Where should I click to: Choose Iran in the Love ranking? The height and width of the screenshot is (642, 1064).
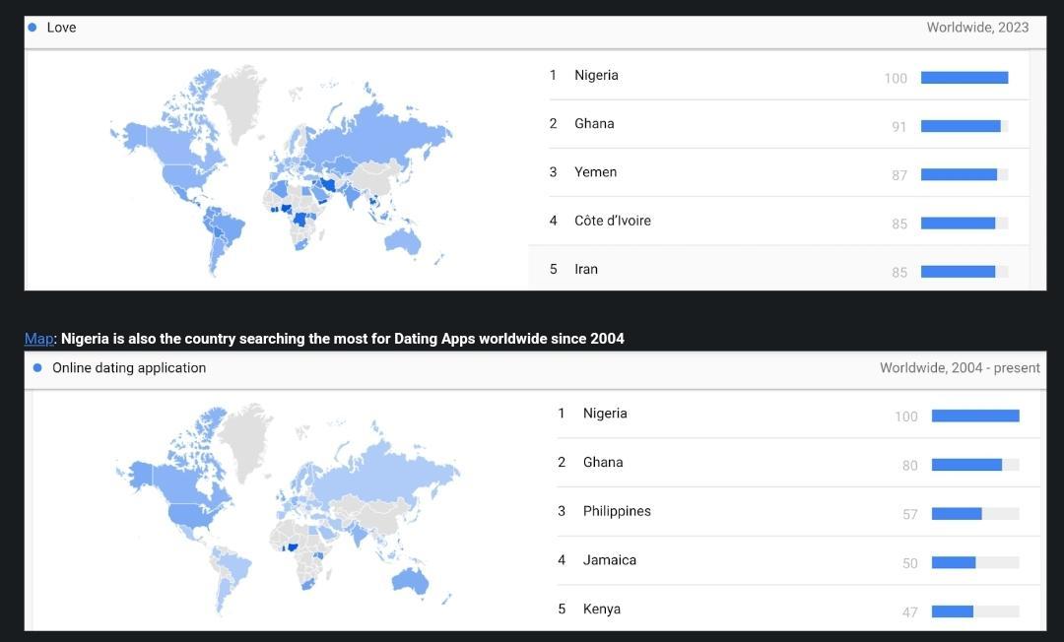pos(586,269)
